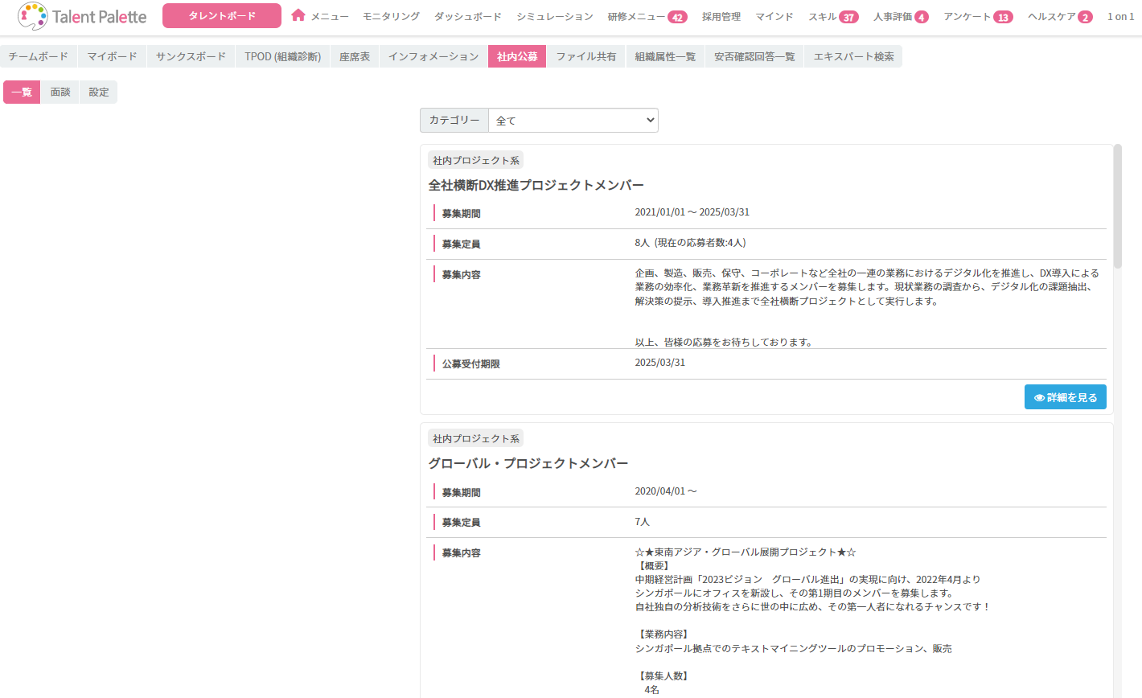Click the タレントボード pink button

[222, 16]
